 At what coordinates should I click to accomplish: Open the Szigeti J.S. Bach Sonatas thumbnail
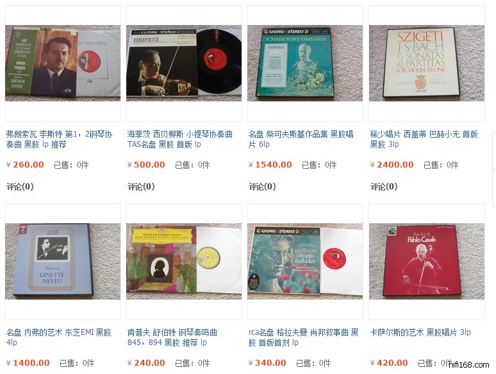(427, 64)
